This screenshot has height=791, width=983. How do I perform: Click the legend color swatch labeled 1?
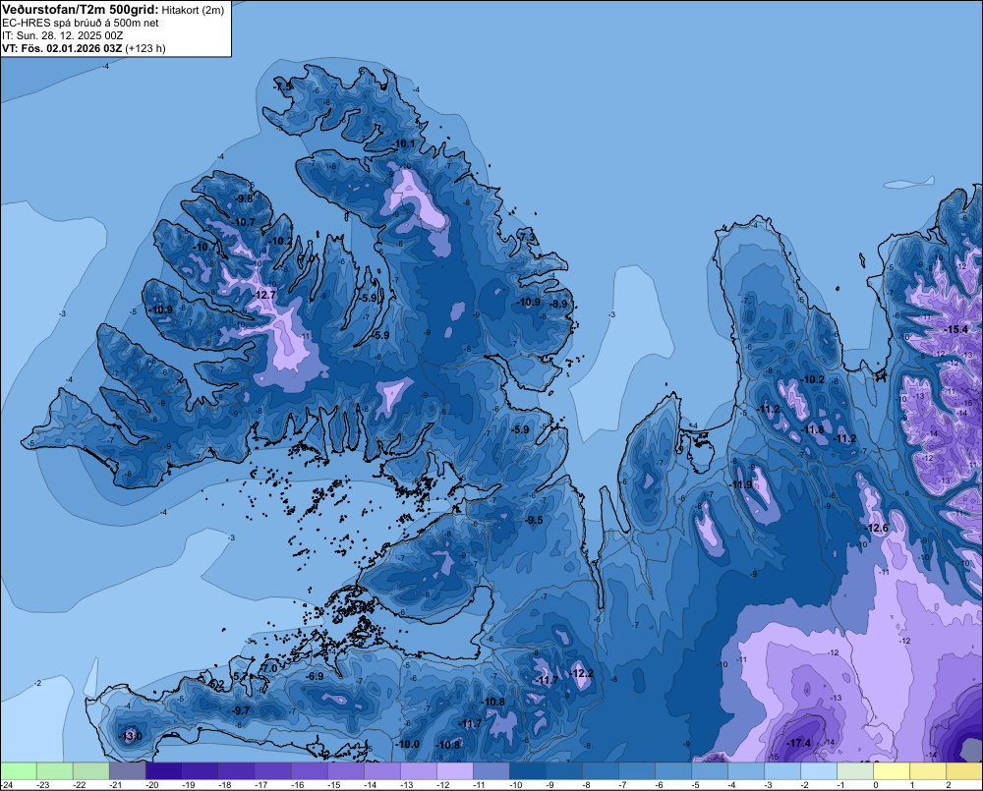pos(928,770)
